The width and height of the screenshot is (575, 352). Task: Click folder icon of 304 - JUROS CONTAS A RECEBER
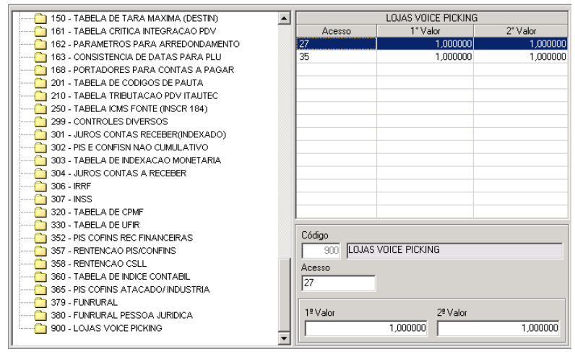click(x=40, y=173)
